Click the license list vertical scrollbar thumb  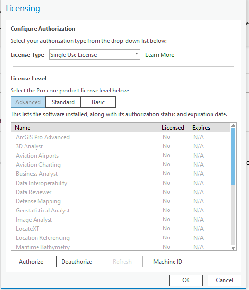[233, 156]
